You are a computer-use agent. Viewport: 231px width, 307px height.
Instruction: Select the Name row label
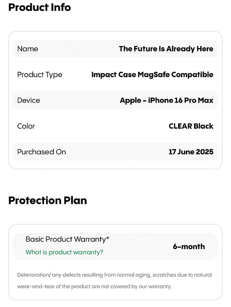pyautogui.click(x=27, y=49)
